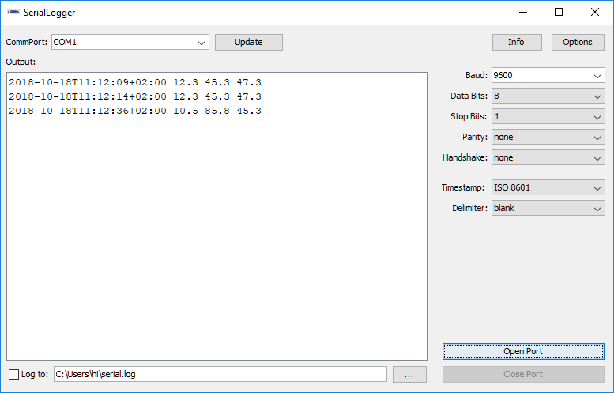Open the Parity dropdown
The image size is (614, 393).
[548, 137]
